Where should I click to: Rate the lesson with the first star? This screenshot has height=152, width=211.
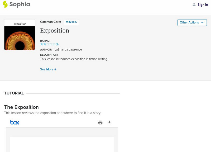(42, 44)
